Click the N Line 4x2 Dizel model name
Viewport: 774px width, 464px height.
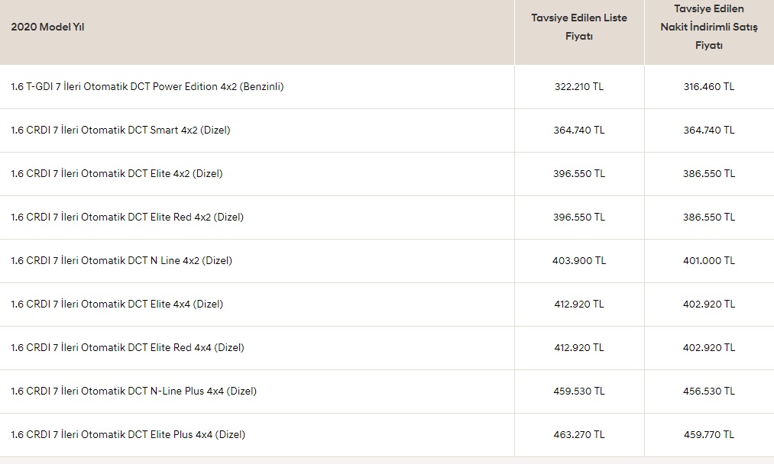(x=121, y=260)
